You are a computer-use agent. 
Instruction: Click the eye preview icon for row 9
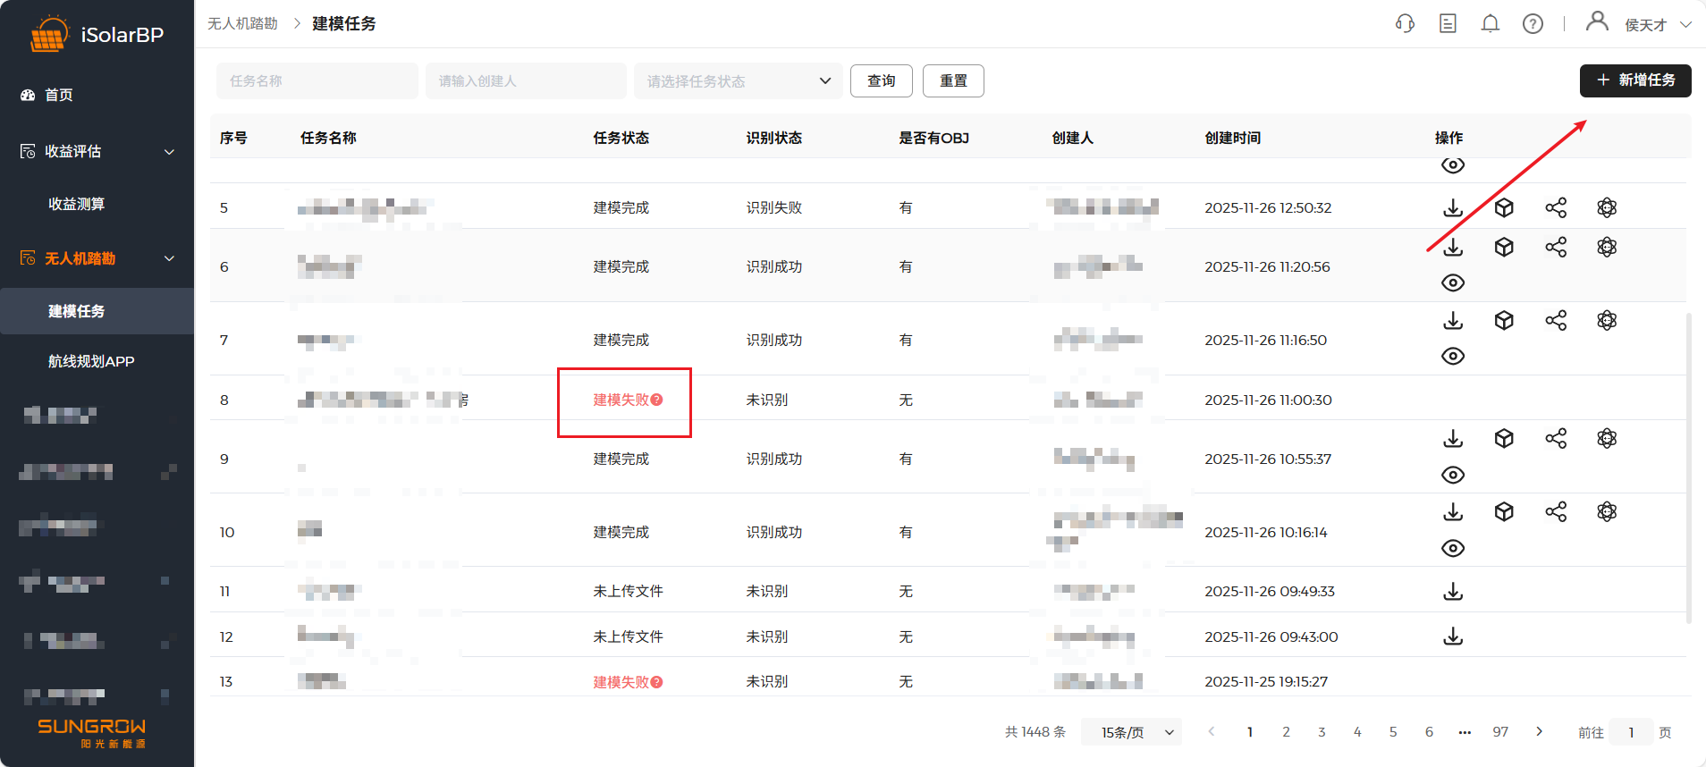coord(1453,476)
